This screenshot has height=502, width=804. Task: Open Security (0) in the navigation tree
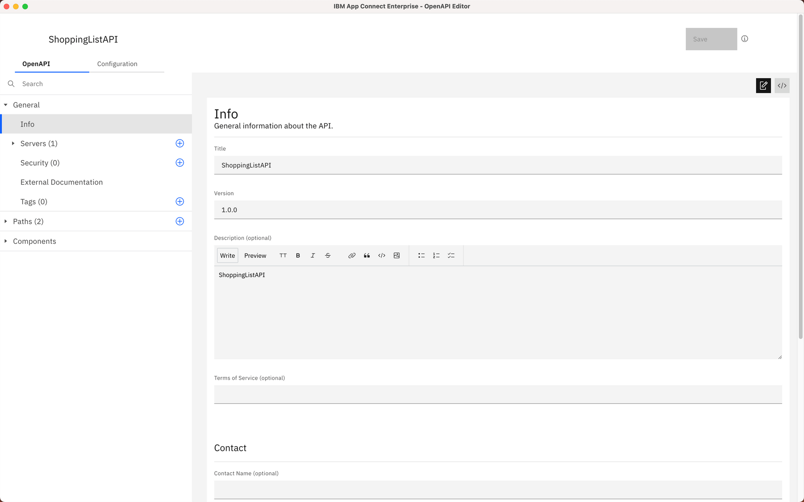click(x=40, y=163)
